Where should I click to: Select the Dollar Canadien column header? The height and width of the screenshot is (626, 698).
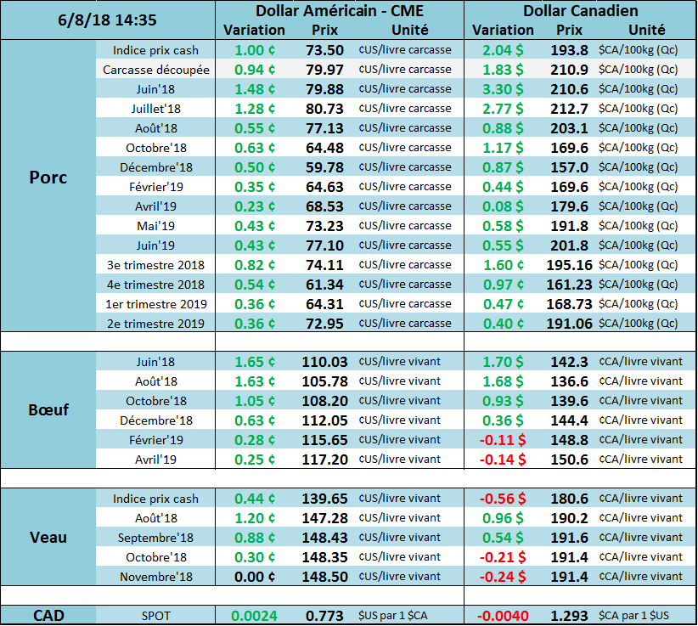pos(581,11)
